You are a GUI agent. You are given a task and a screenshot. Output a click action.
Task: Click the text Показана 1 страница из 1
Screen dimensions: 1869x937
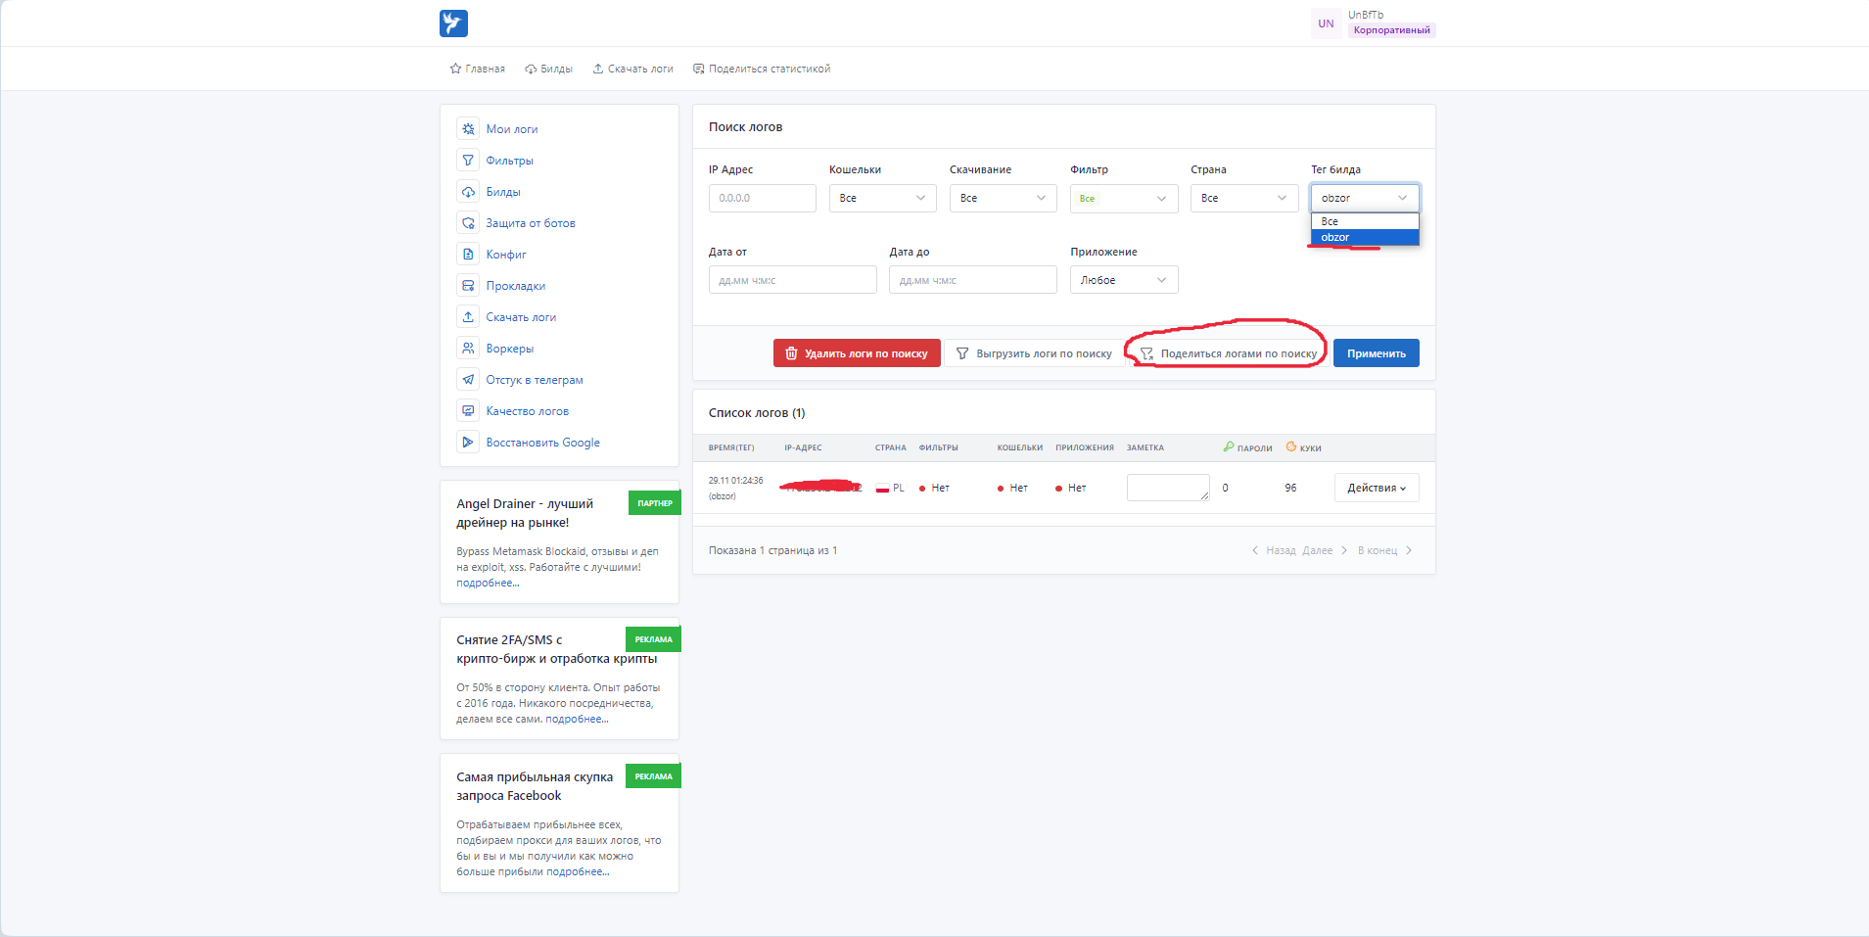772,550
